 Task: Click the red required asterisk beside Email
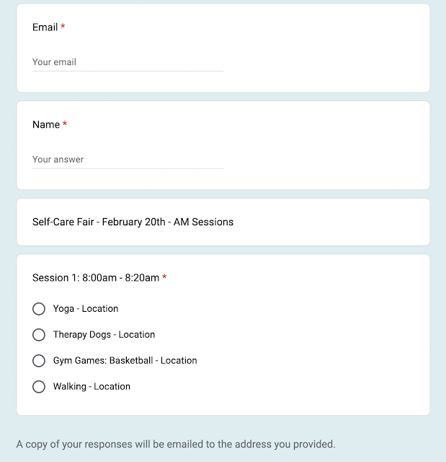point(63,27)
